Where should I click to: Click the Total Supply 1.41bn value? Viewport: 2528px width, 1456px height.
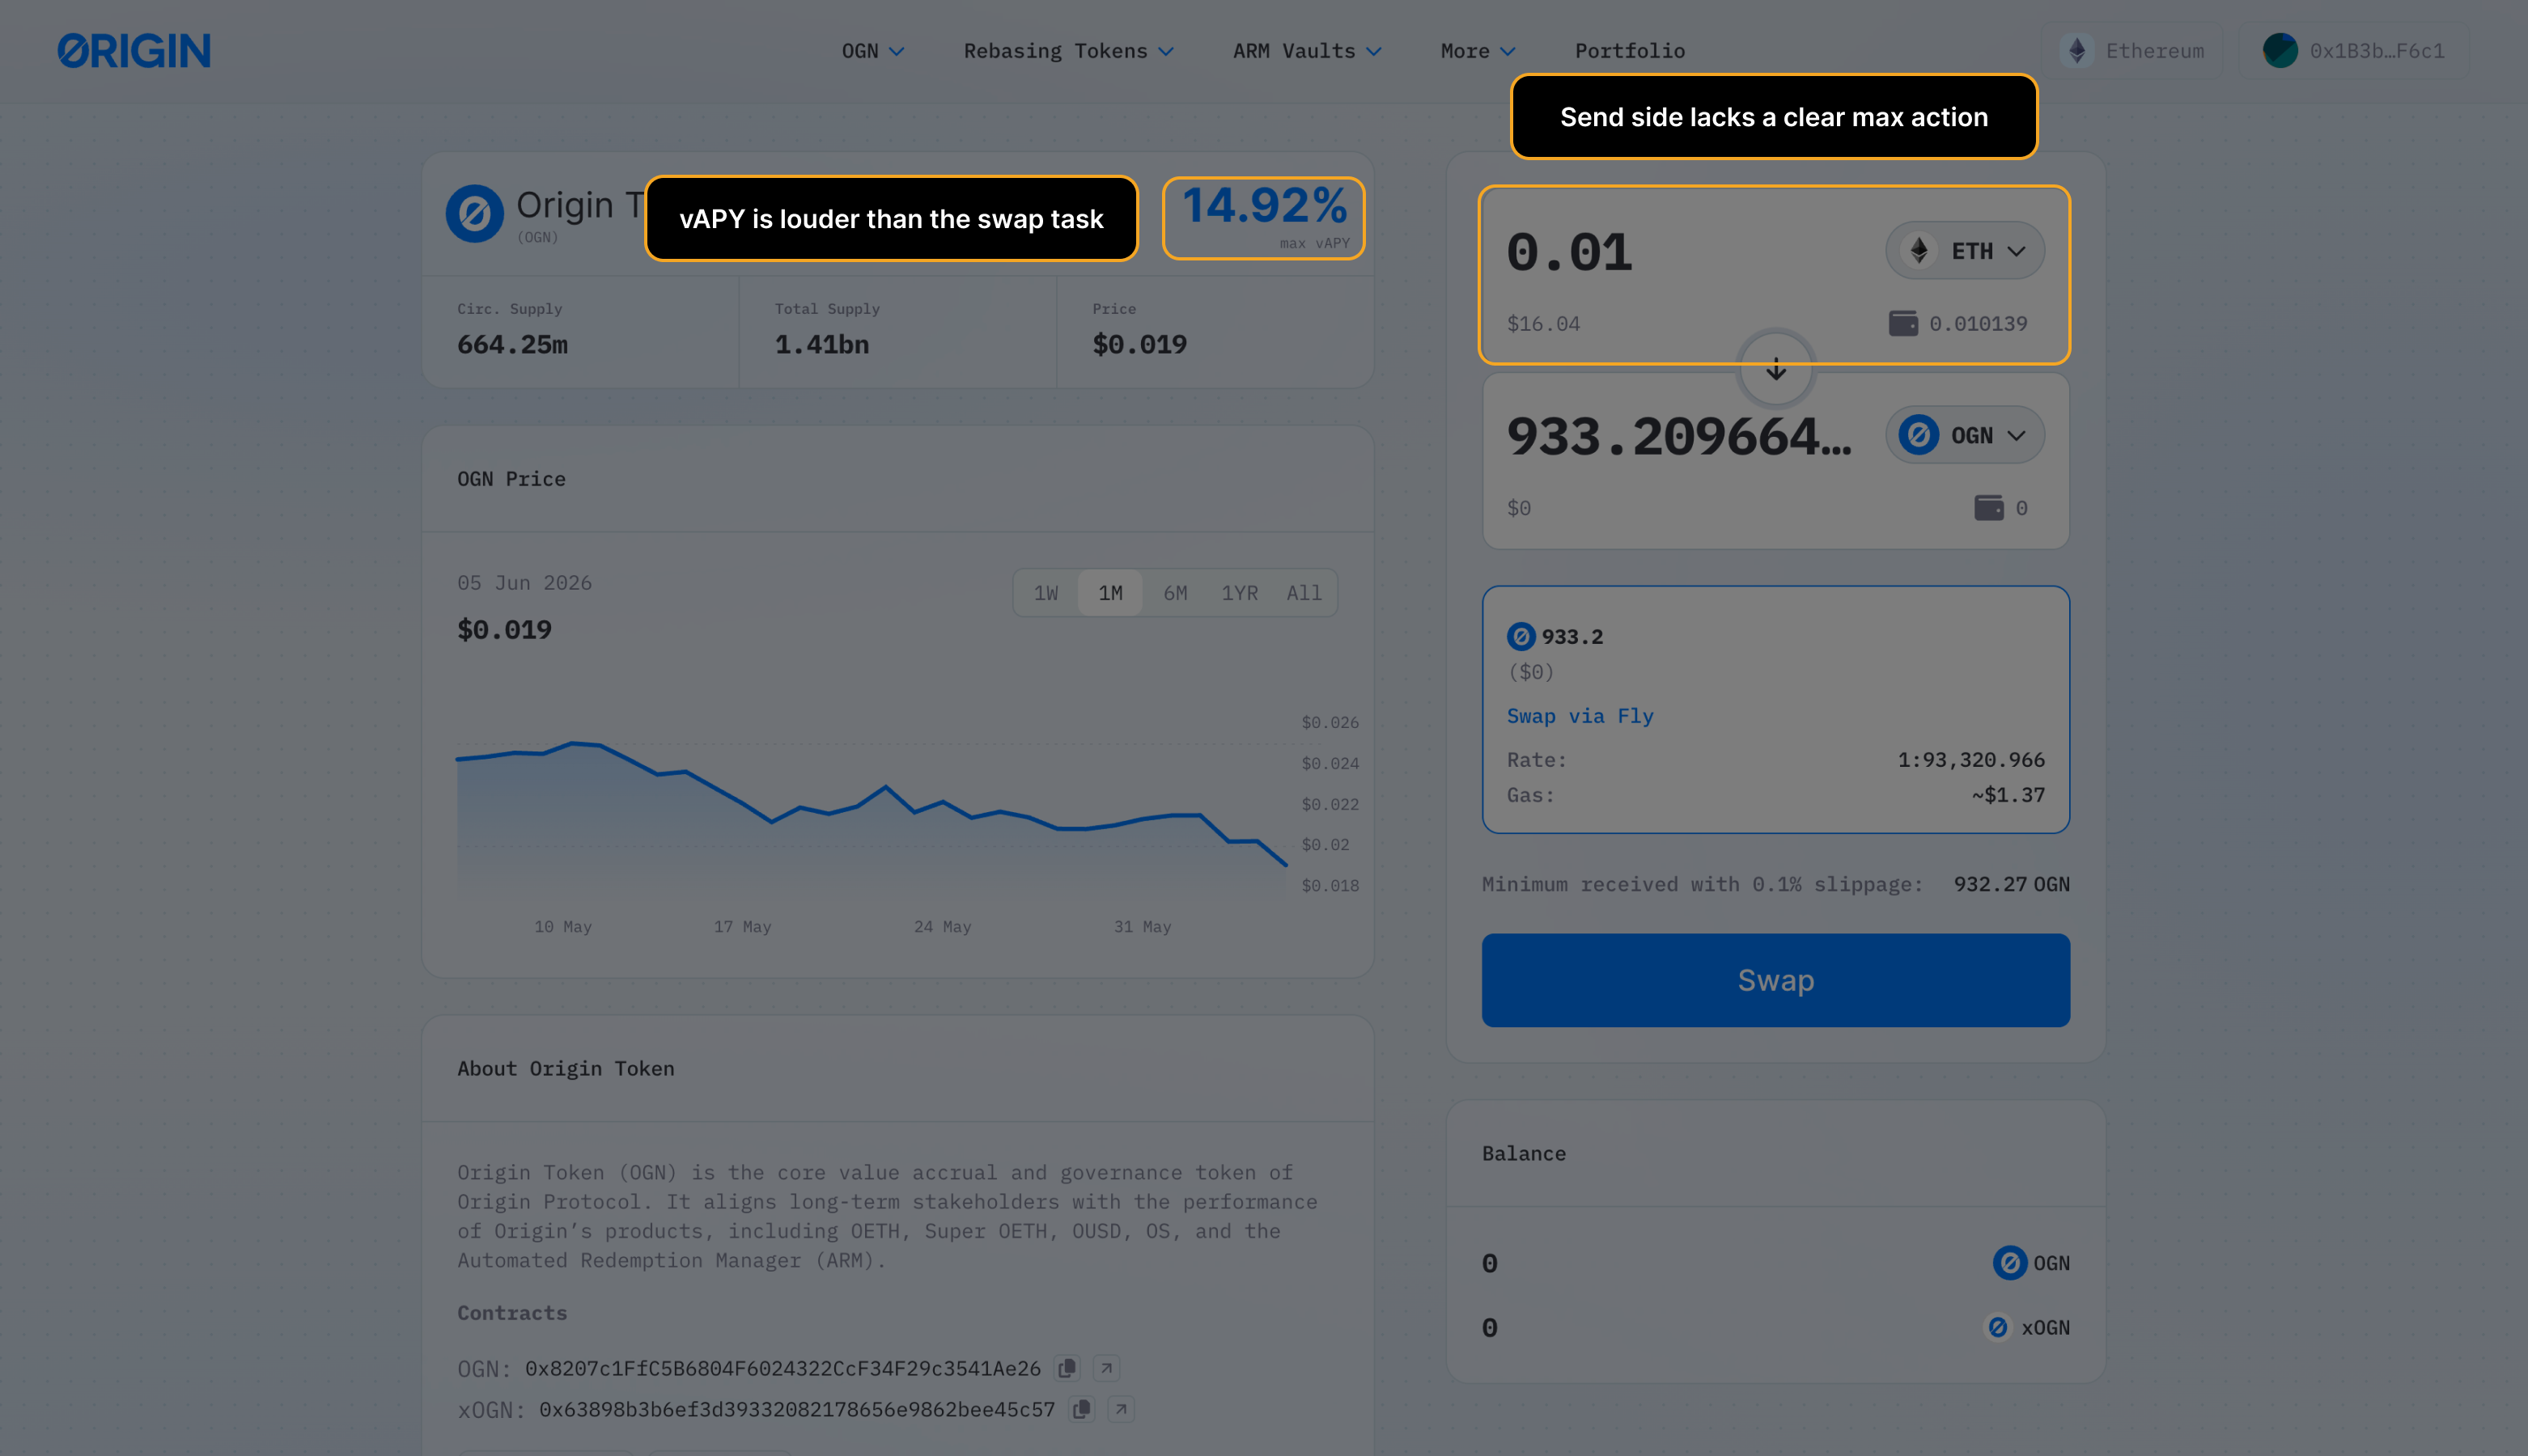point(821,345)
